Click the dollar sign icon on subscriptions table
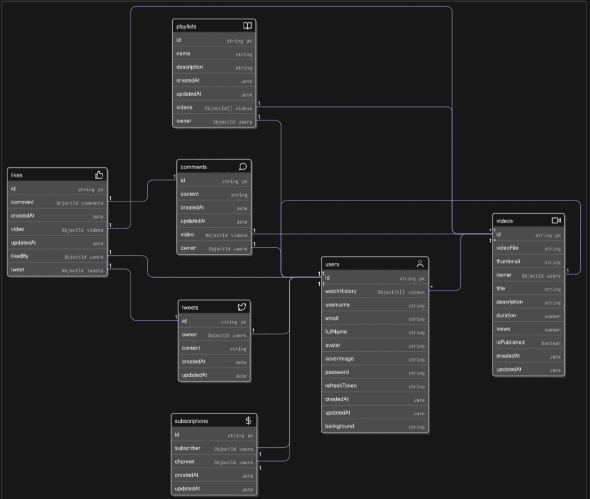 [248, 421]
